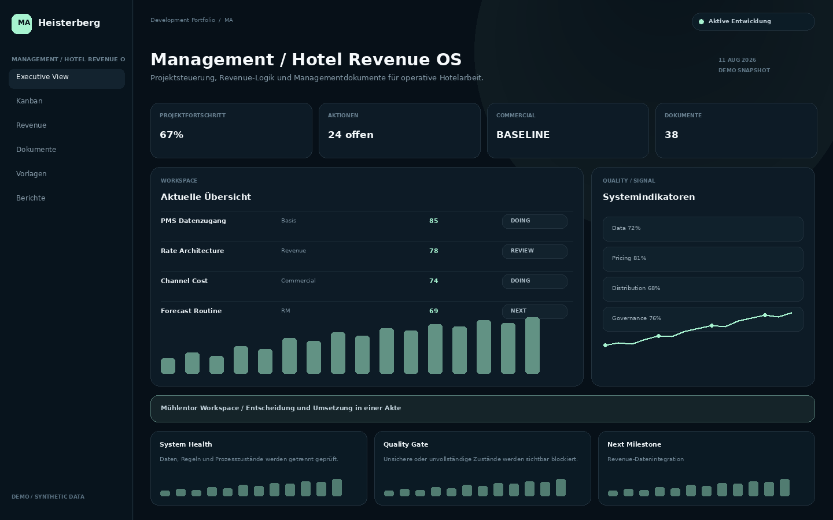The image size is (833, 520).
Task: Click the Basis category label
Action: pos(289,221)
